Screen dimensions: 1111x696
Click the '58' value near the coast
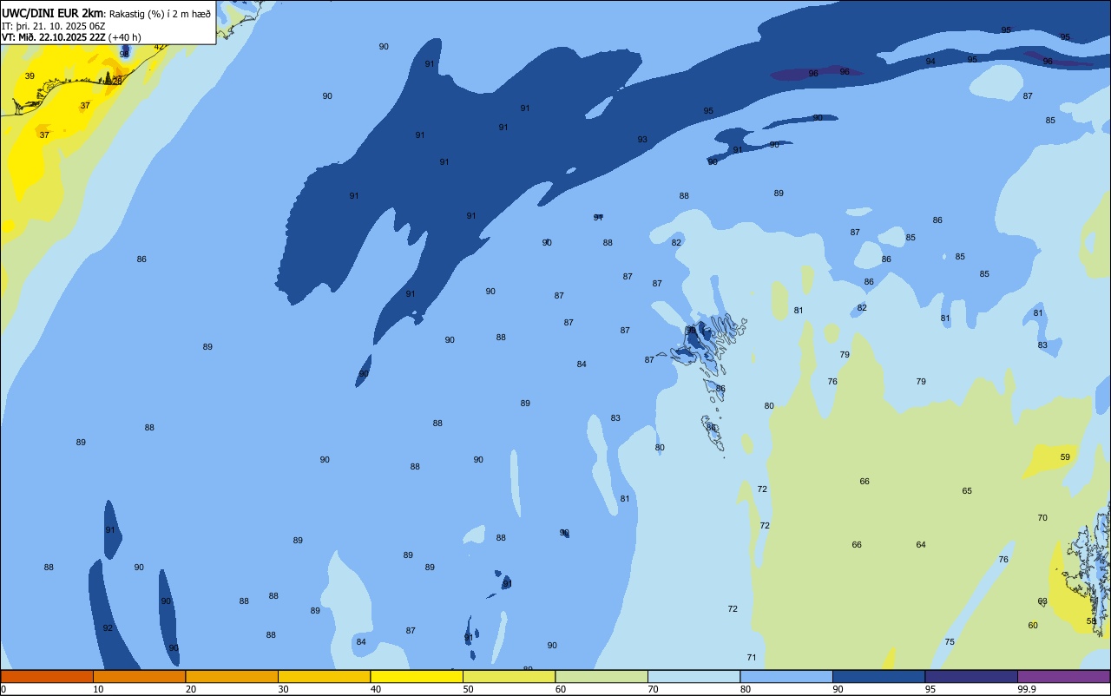1091,621
